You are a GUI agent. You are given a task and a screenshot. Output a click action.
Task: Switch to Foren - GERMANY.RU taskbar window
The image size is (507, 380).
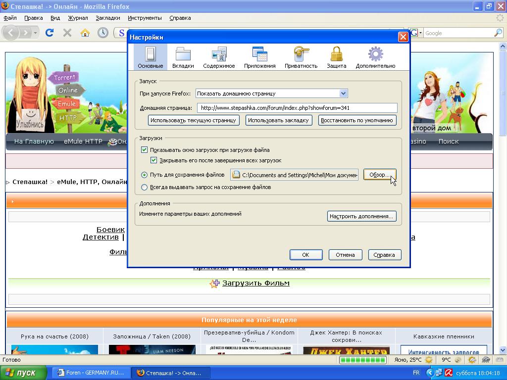tap(92, 373)
